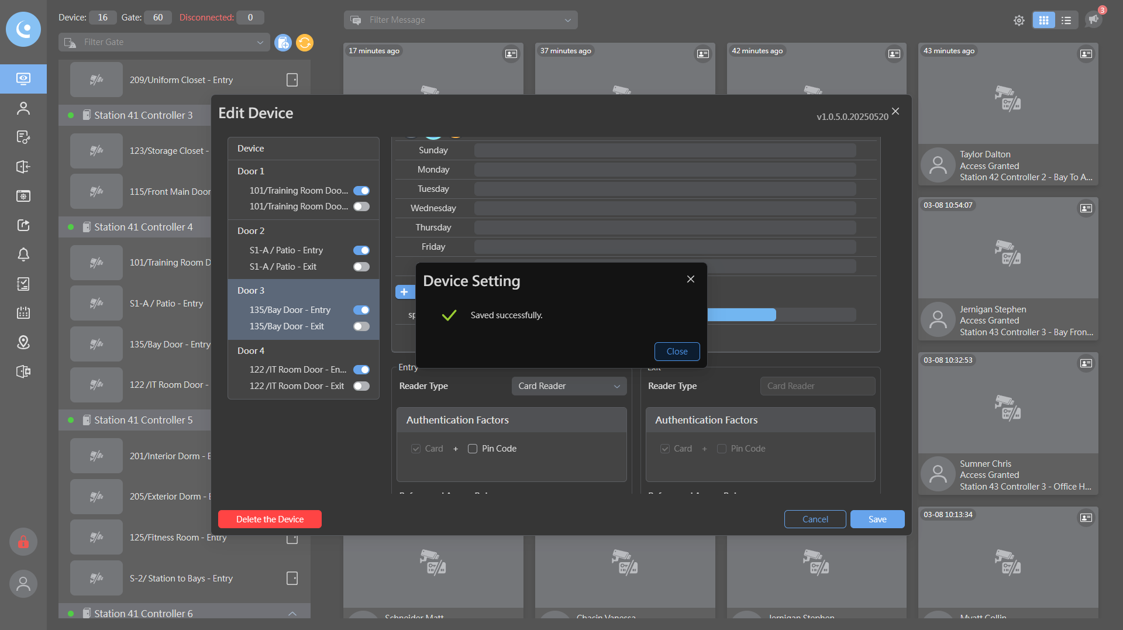Select Door 4 in the device list
The height and width of the screenshot is (630, 1123).
point(251,351)
